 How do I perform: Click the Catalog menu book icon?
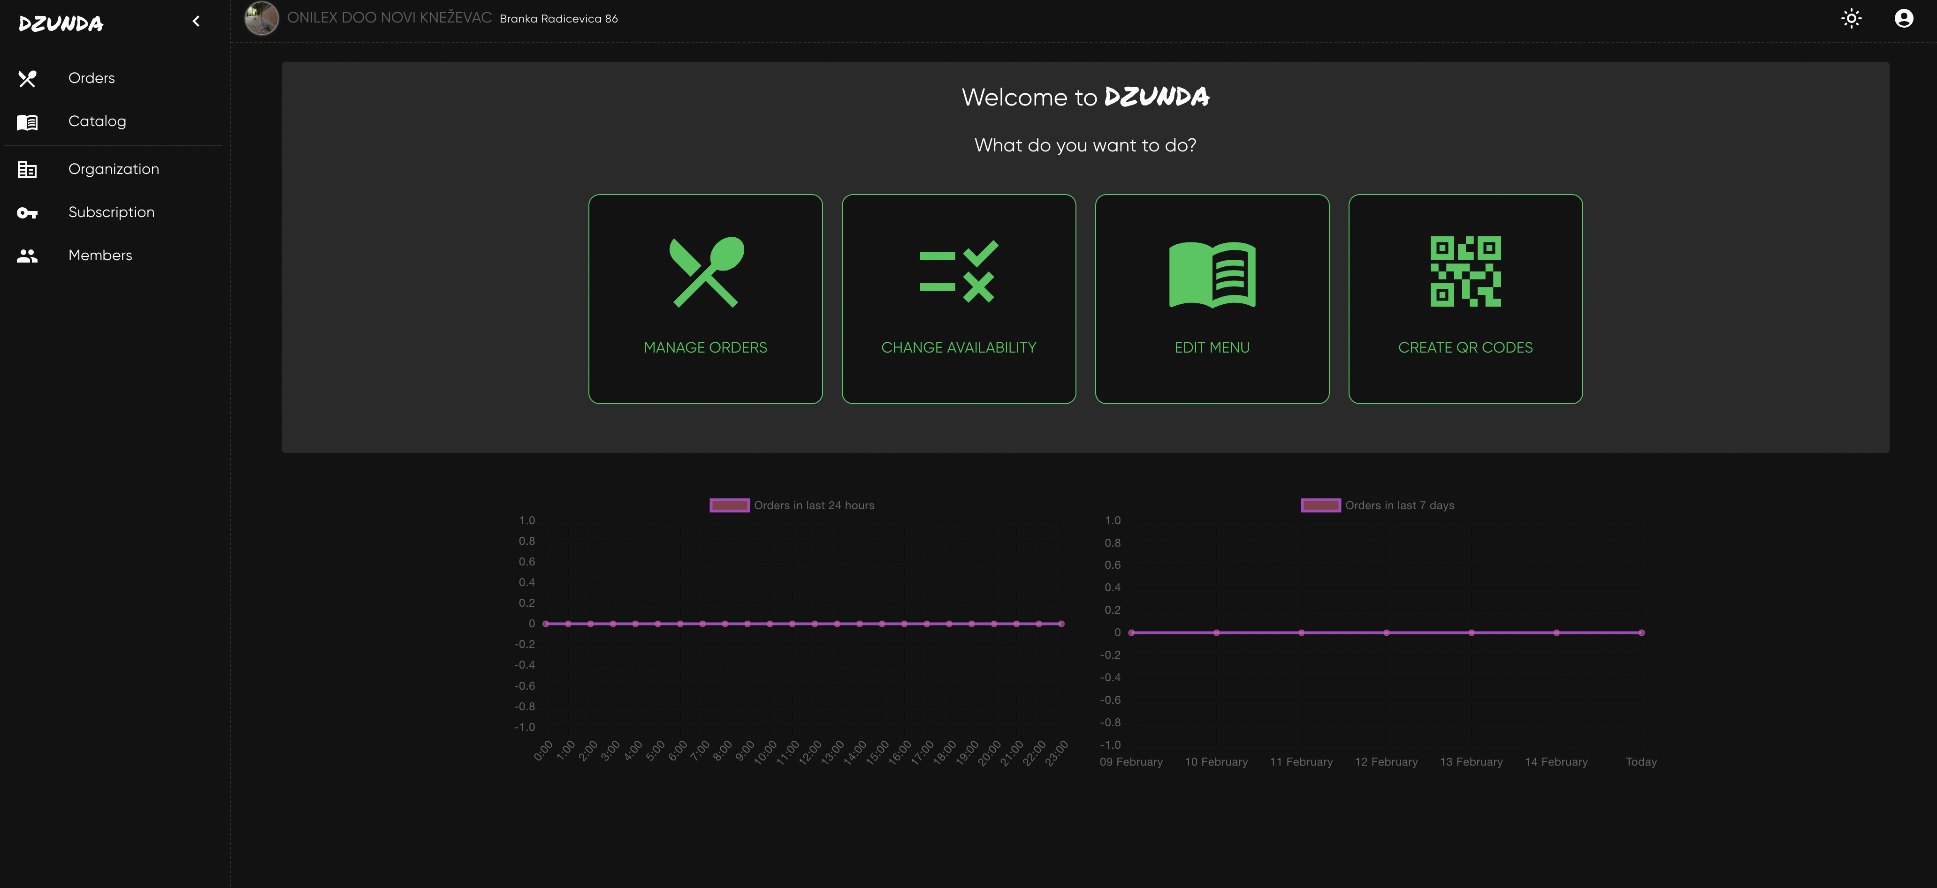click(27, 122)
